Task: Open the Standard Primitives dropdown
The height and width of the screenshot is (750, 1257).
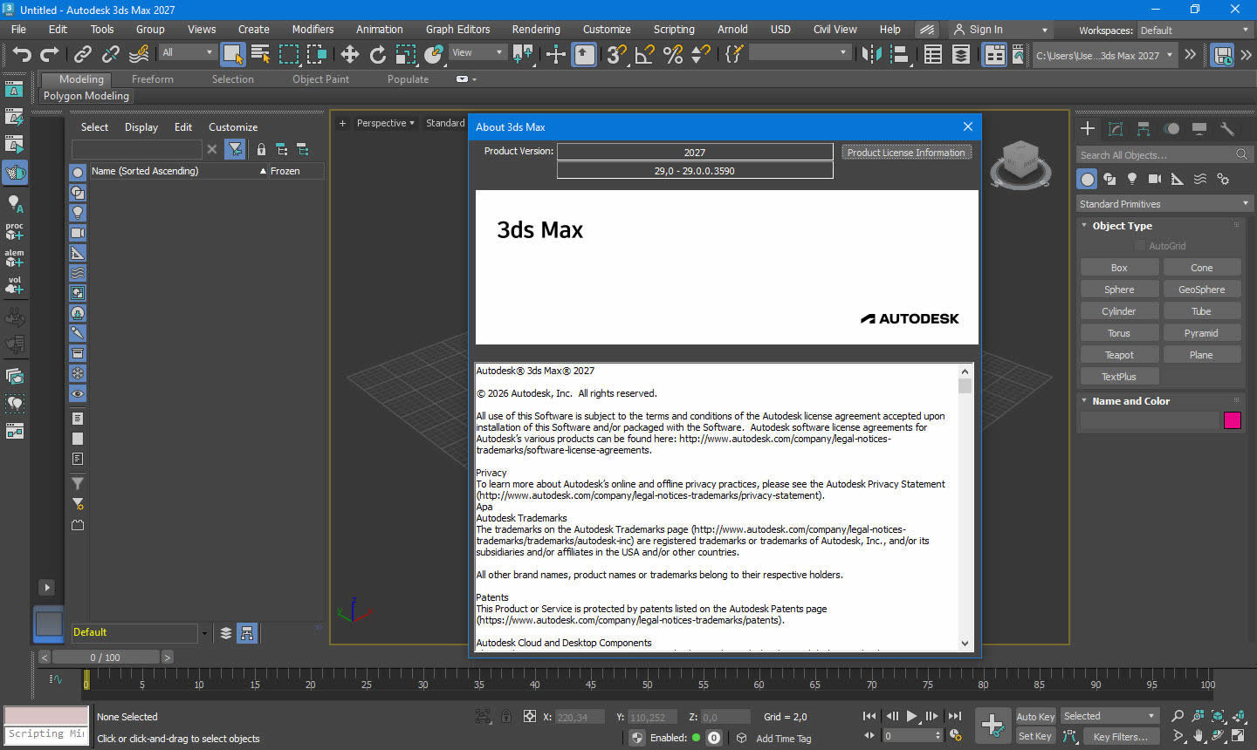Action: click(x=1163, y=204)
